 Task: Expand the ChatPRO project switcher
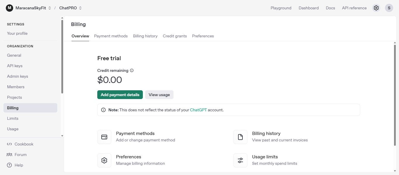click(x=80, y=8)
